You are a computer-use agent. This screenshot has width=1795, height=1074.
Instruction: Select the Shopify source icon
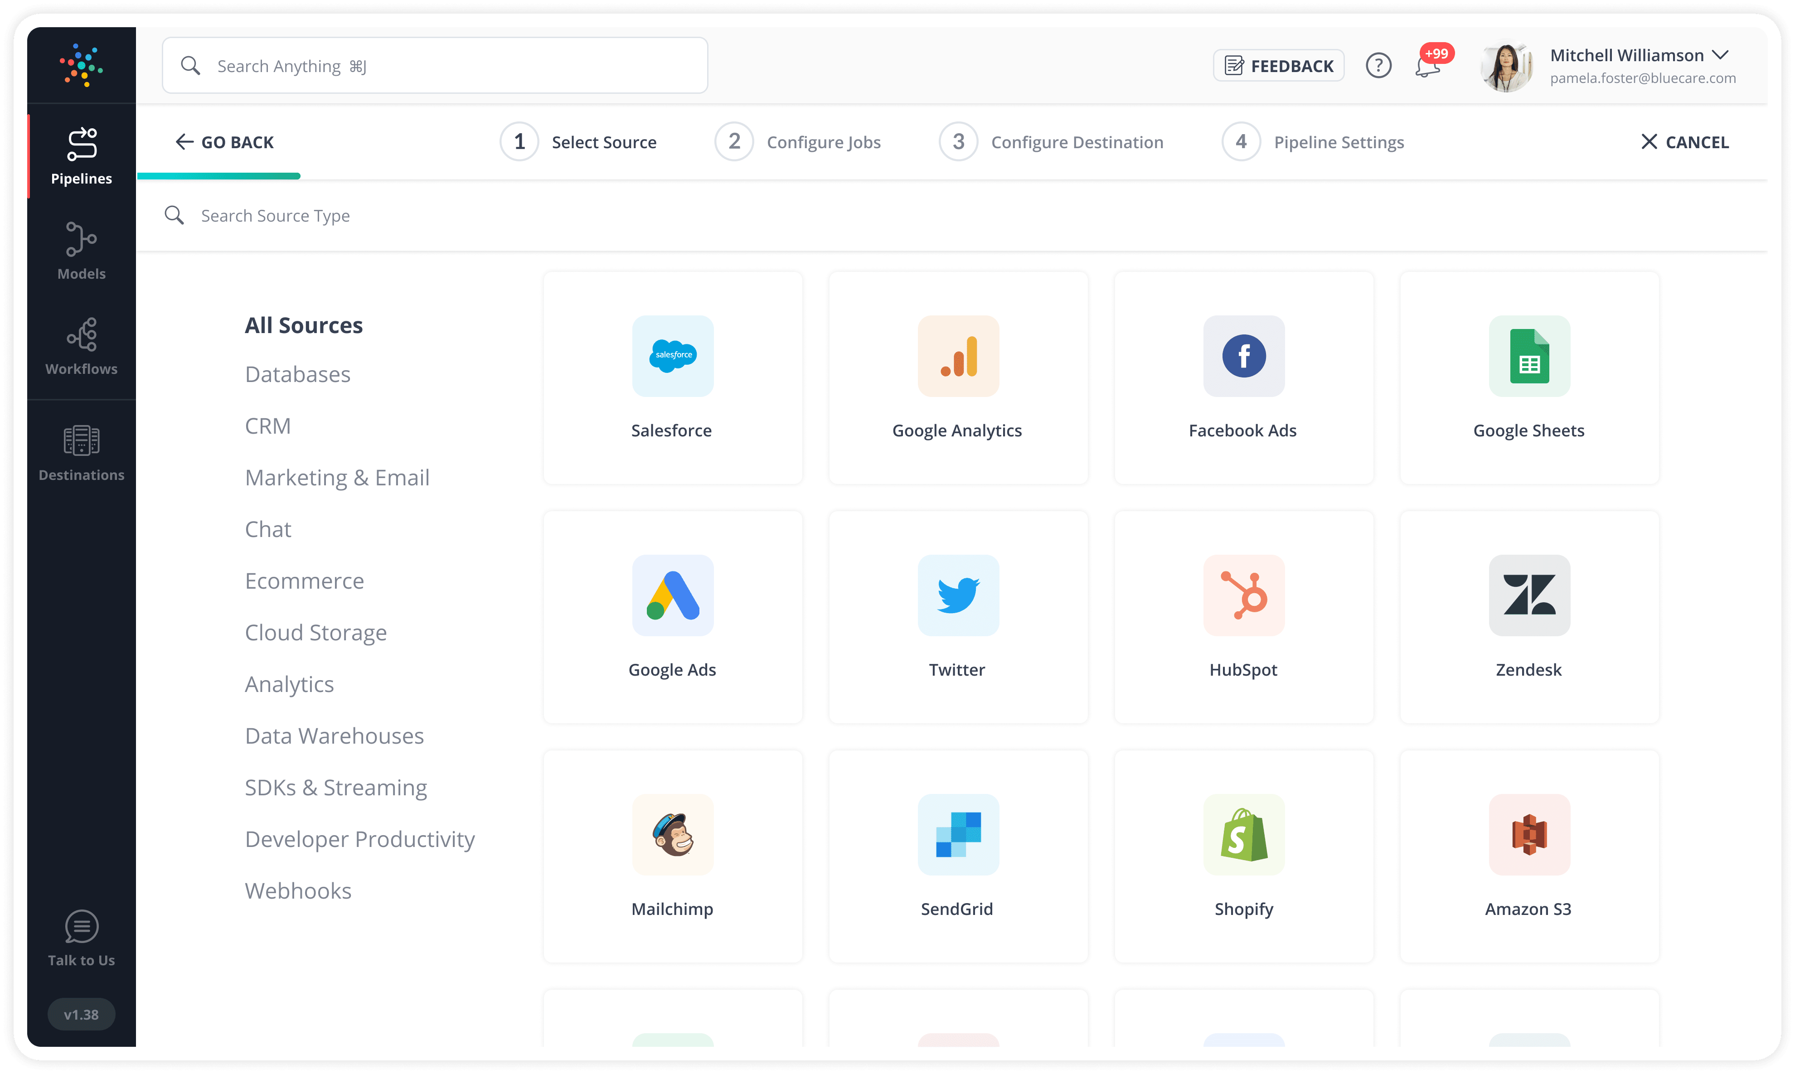pyautogui.click(x=1243, y=834)
